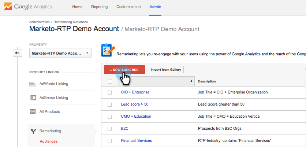Open the Lead score > 50 audience
Viewport: 306px width, 147px height.
coord(134,104)
